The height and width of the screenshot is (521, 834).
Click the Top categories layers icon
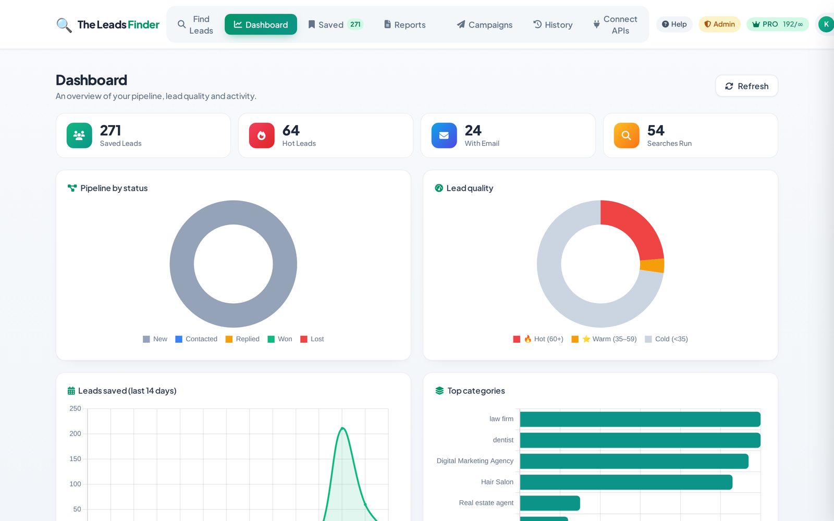point(439,391)
